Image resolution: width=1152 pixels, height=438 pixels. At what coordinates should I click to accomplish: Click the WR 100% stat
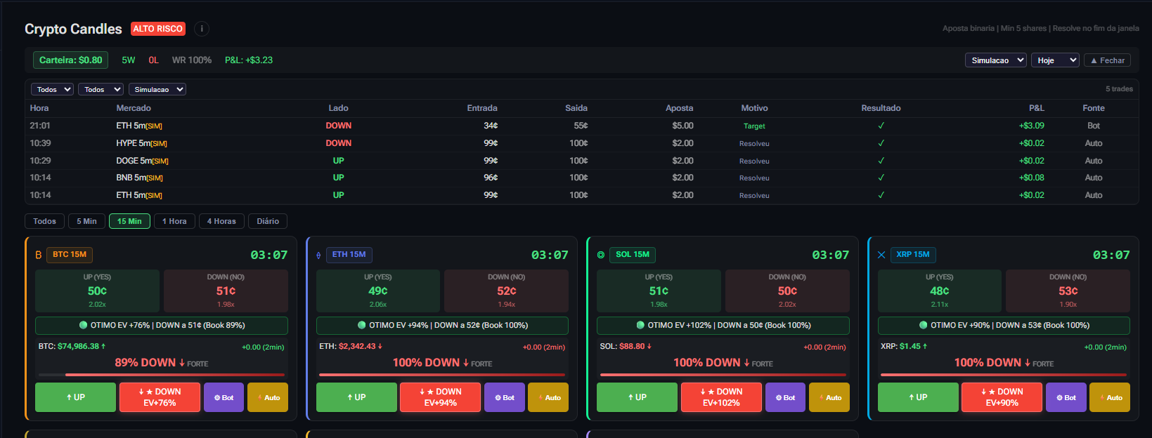pos(192,60)
